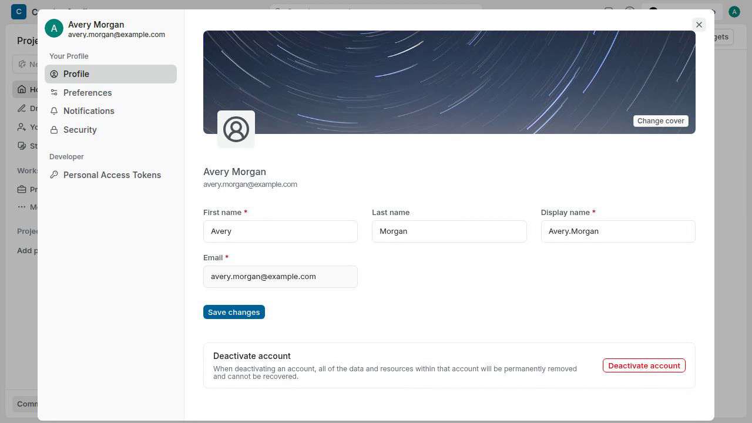Click the person icon in the background sidebar

pos(22,127)
